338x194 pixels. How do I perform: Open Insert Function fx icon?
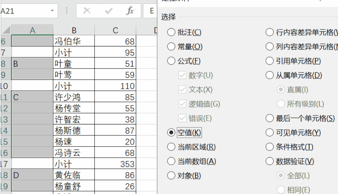click(130, 11)
